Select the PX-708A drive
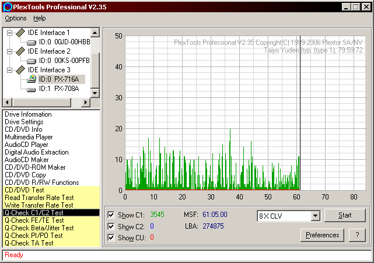Viewport: 374px width, 263px height. [59, 89]
